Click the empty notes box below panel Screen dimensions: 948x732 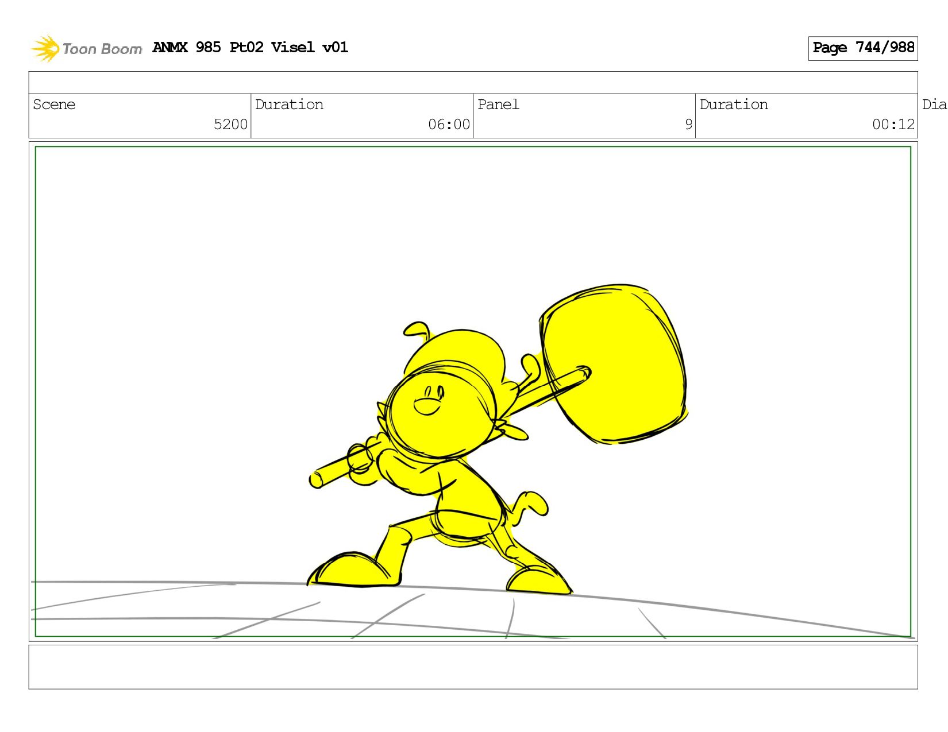click(473, 667)
